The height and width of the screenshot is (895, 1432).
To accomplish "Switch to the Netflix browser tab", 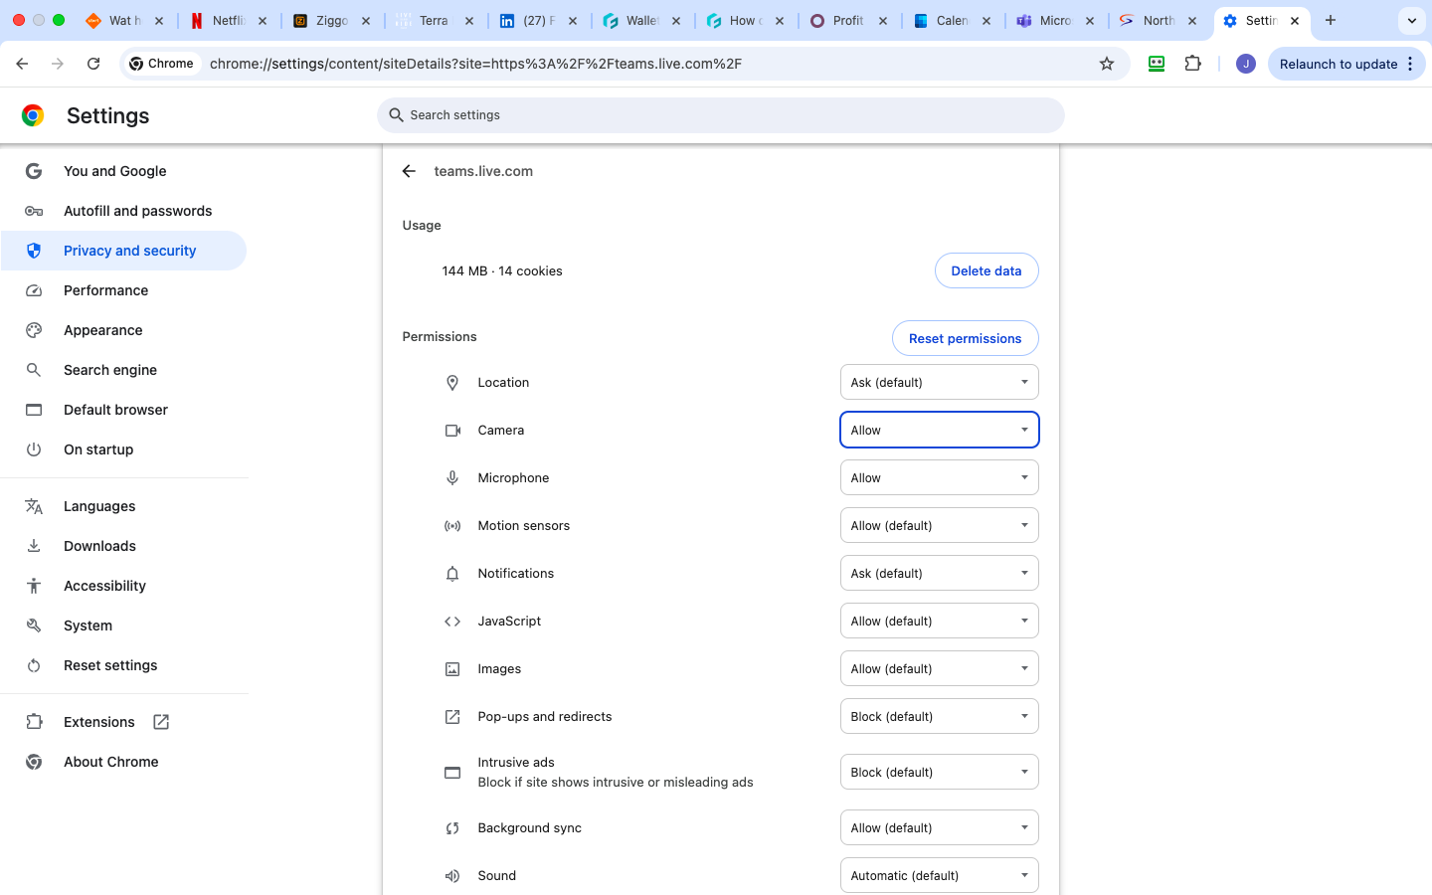I will [227, 20].
